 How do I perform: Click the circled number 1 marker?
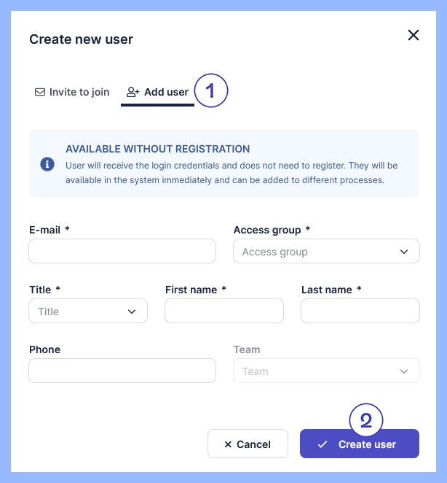211,92
